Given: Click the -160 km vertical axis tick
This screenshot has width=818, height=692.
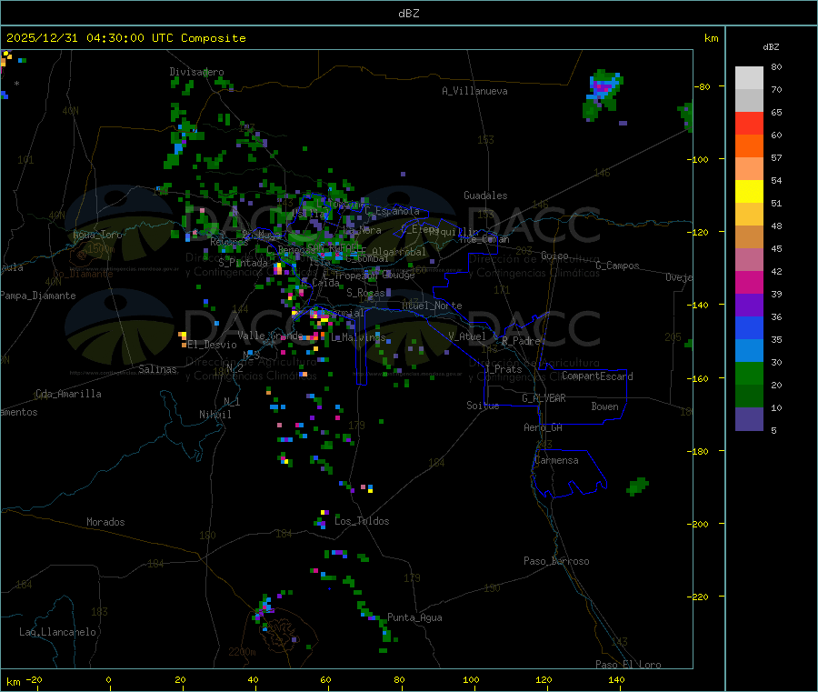Looking at the screenshot, I should (x=701, y=378).
